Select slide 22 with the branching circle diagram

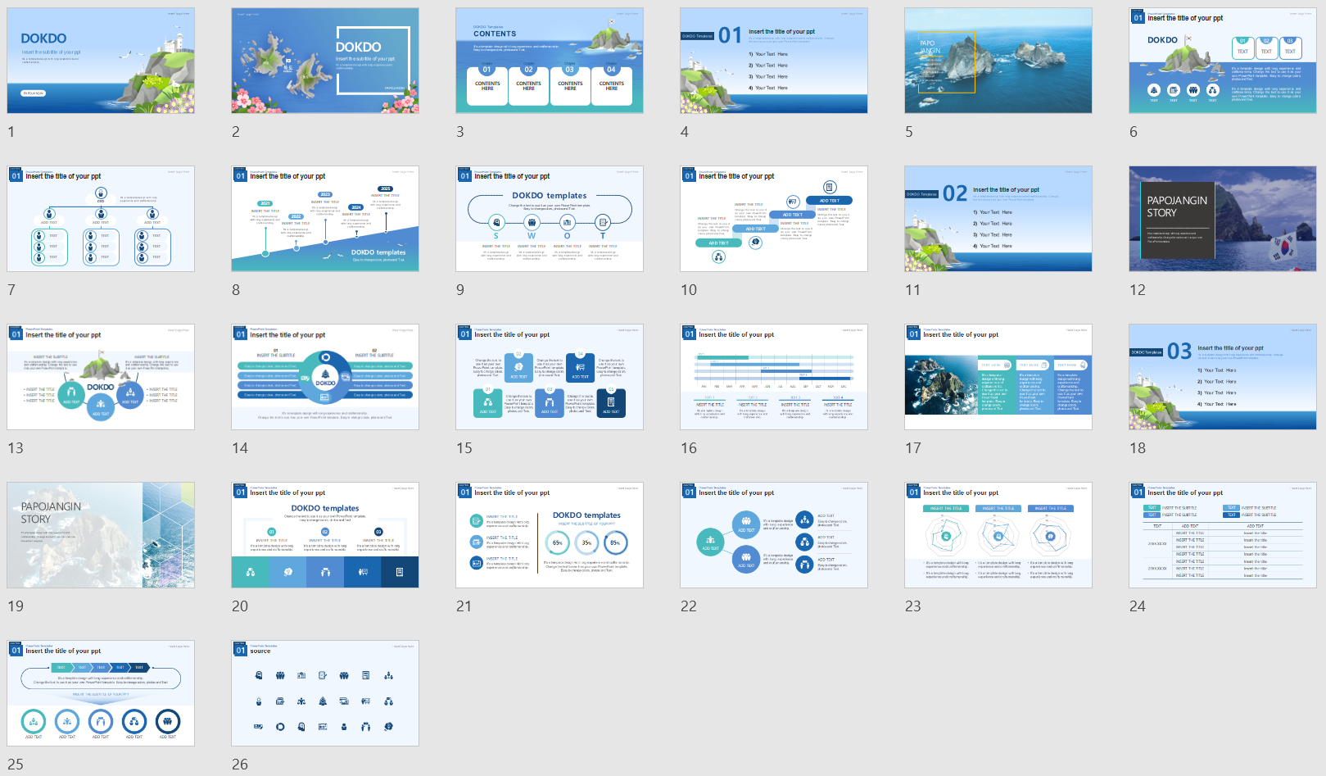coord(774,535)
